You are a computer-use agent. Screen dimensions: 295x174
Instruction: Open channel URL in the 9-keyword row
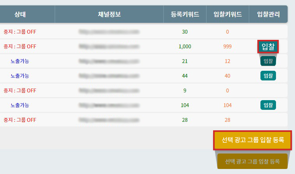(x=109, y=90)
